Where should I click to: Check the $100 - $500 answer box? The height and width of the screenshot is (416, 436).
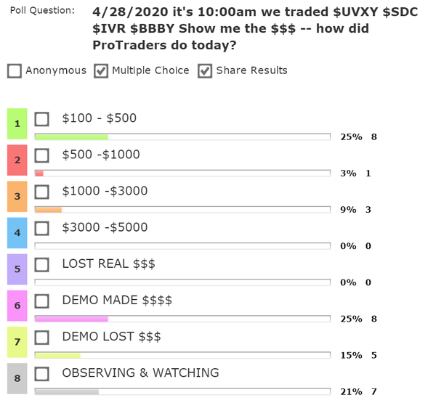42,119
